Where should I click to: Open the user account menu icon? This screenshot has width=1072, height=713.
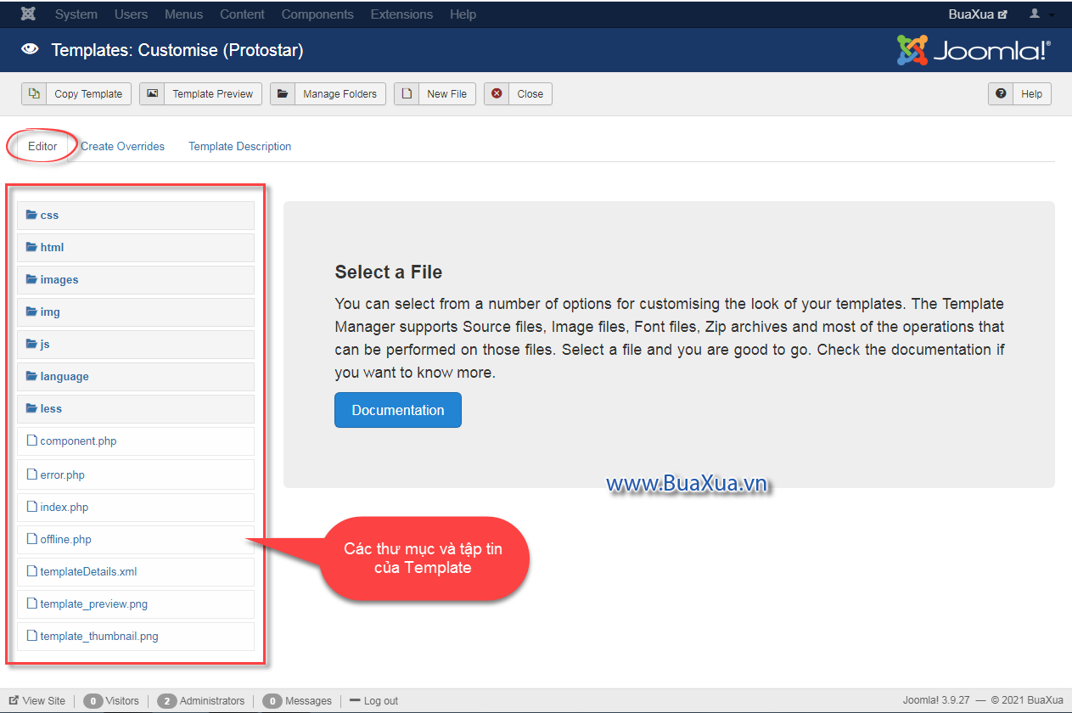(1041, 14)
